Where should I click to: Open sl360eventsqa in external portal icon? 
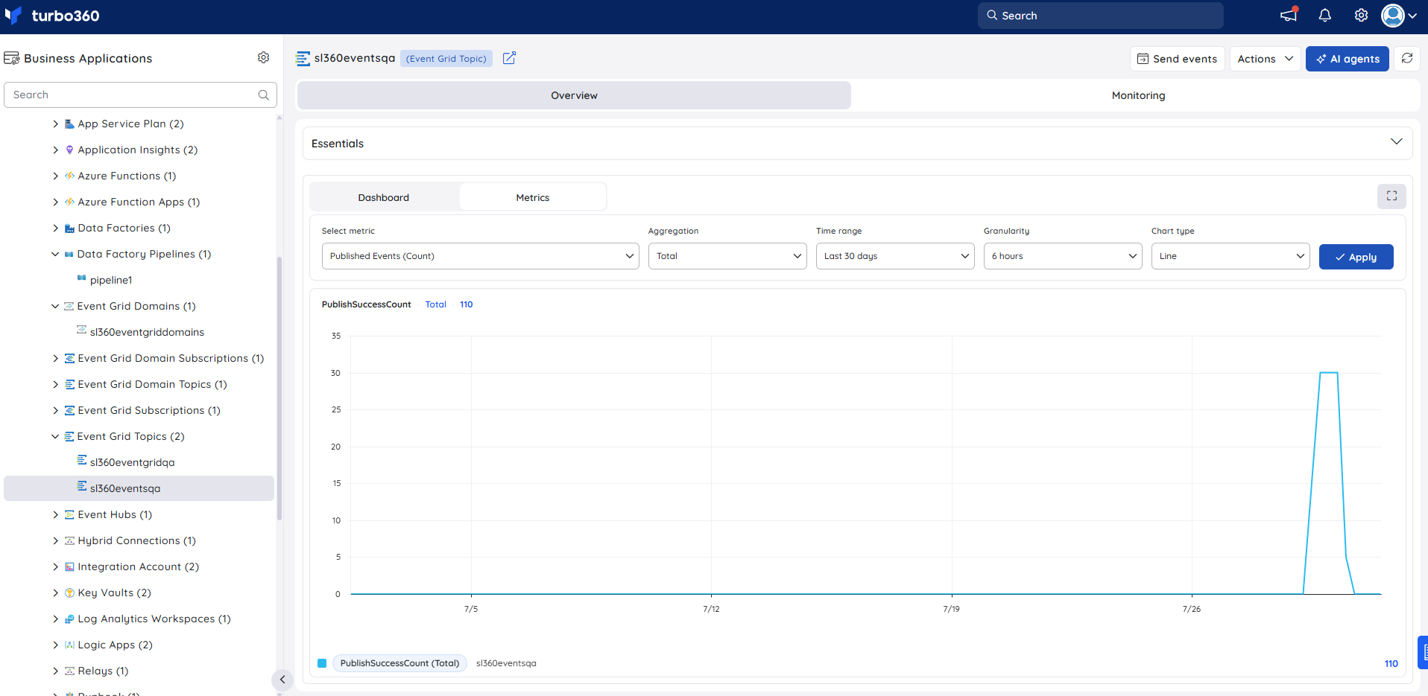(509, 58)
